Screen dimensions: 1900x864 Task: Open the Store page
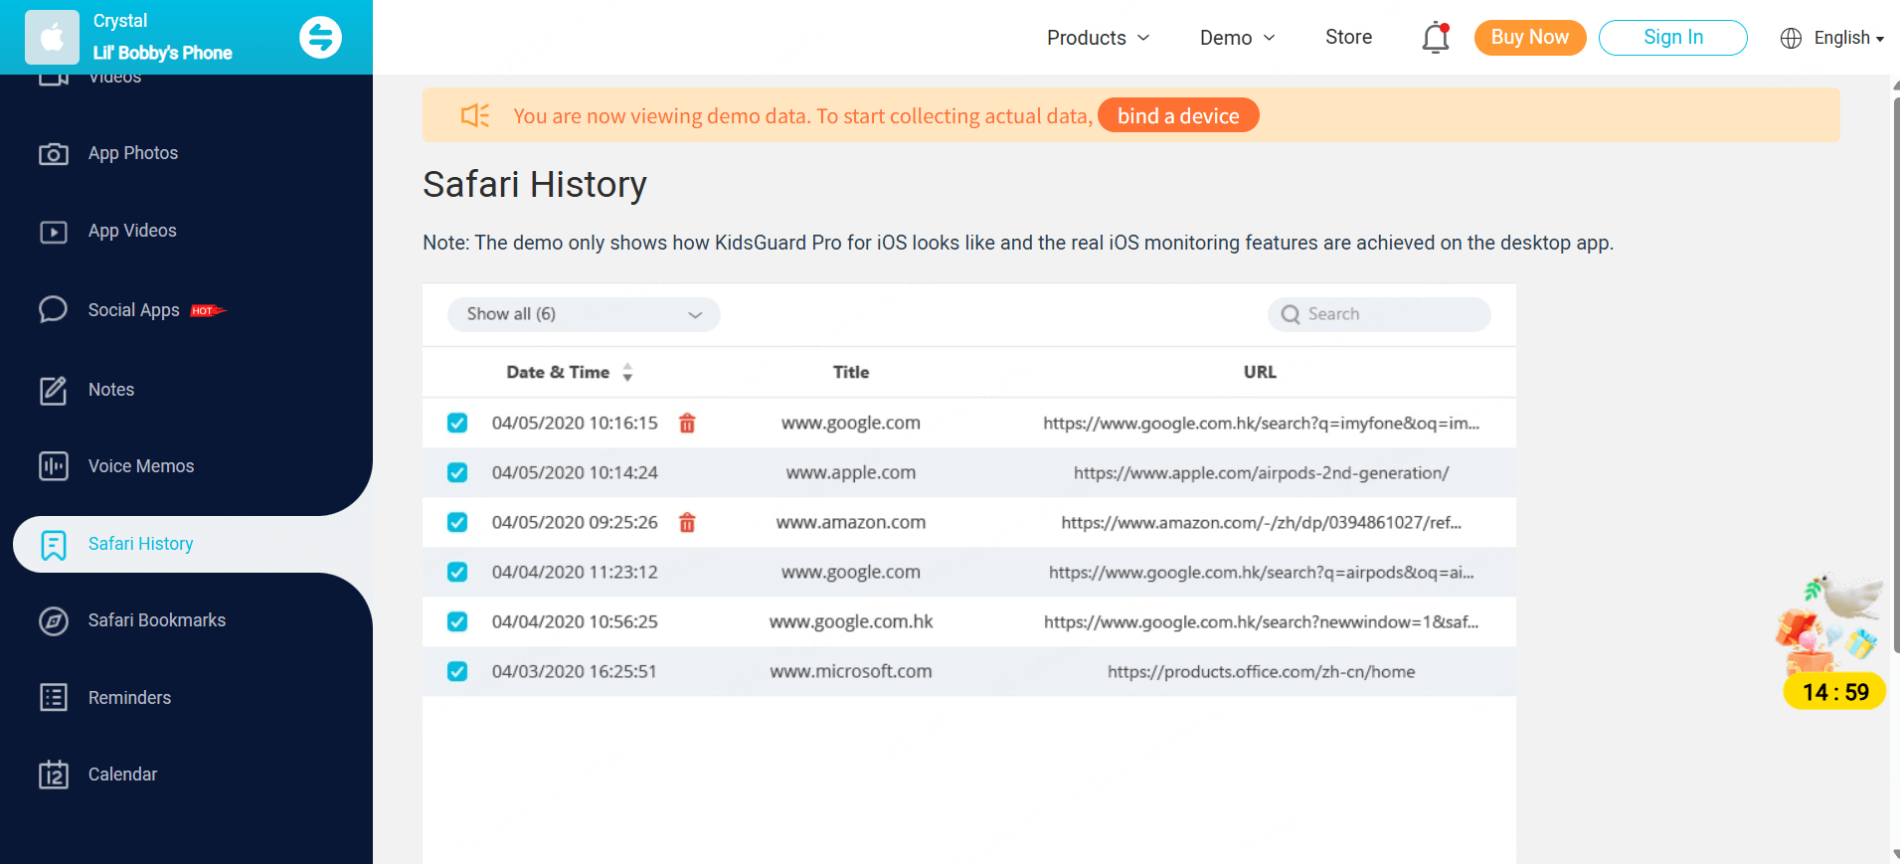(x=1348, y=37)
